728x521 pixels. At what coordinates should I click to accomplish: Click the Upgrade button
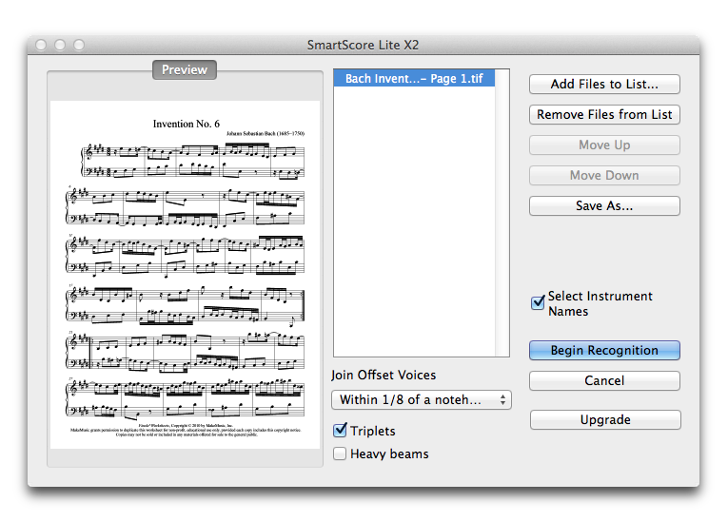(x=604, y=419)
